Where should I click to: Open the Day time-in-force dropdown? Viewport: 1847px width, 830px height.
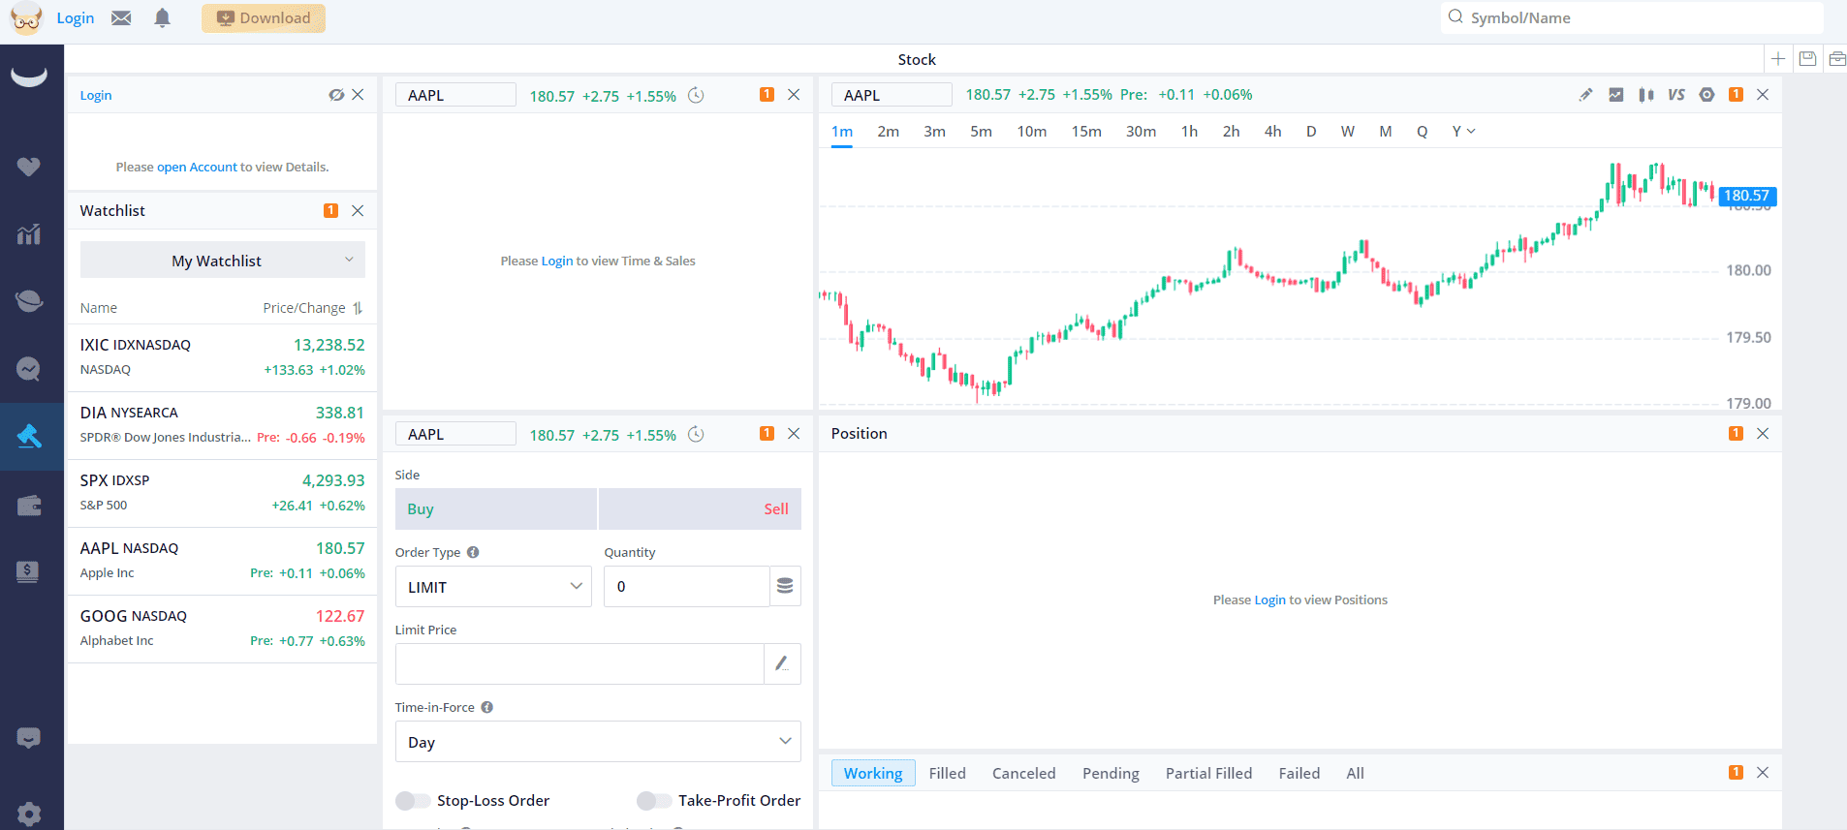tap(598, 742)
